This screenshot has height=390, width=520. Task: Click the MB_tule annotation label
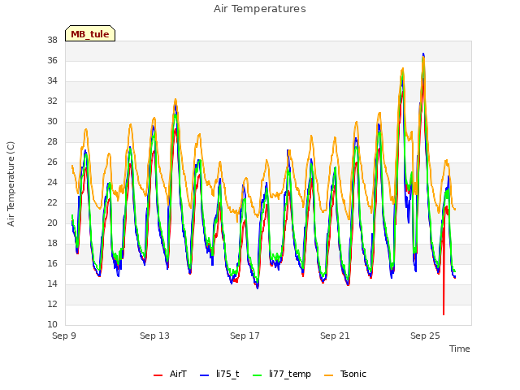click(x=90, y=33)
